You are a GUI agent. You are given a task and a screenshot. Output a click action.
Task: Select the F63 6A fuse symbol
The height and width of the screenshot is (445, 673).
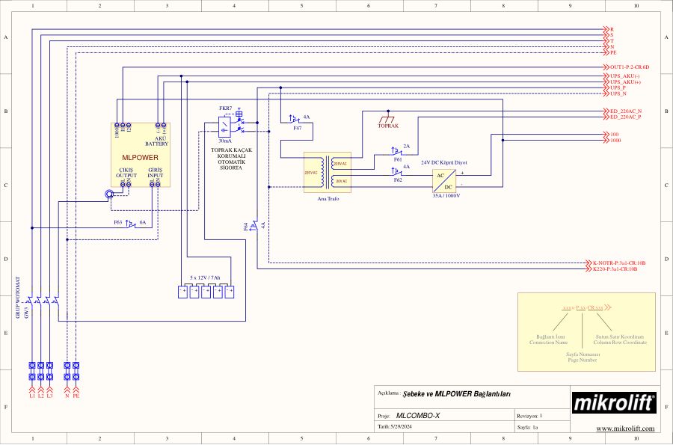tap(130, 224)
